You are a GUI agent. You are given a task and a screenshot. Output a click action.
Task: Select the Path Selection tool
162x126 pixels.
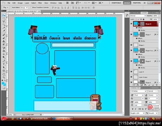[x=4, y=67]
